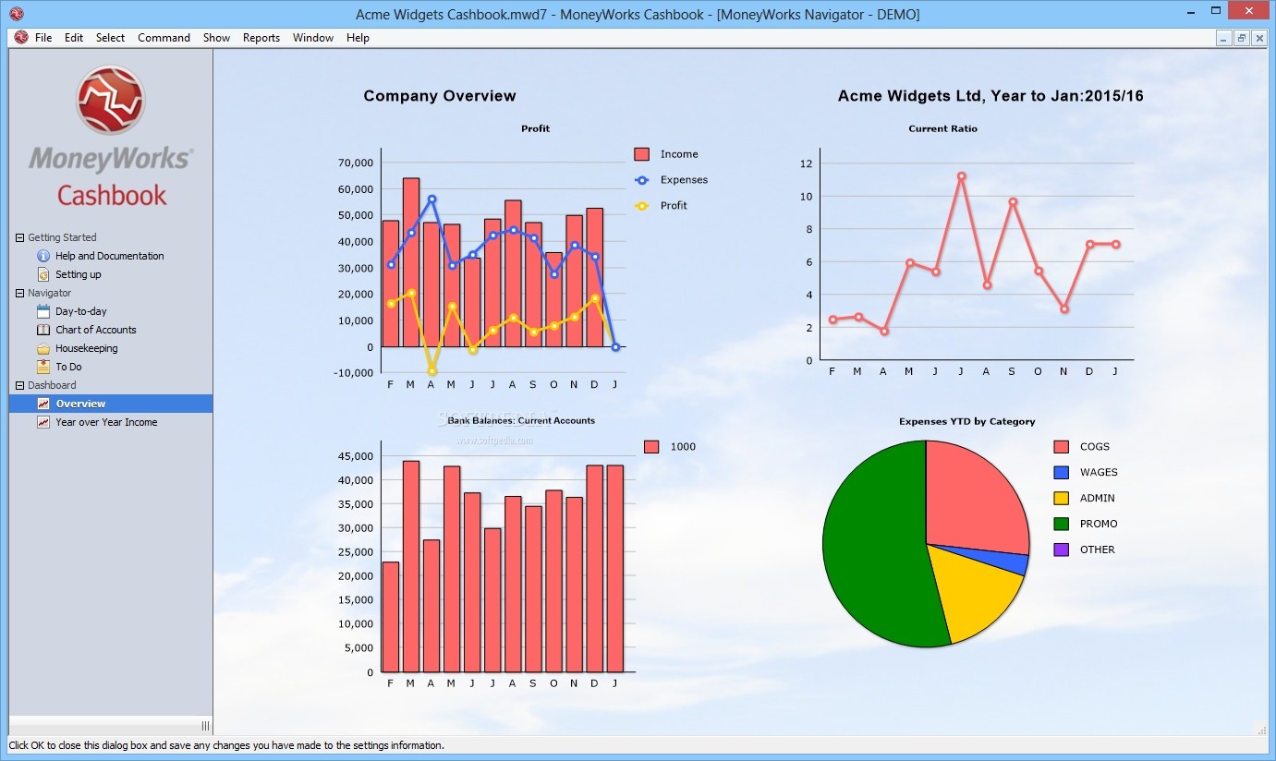Click the Profit chart title
Screen dimensions: 1276x761
pyautogui.click(x=535, y=128)
